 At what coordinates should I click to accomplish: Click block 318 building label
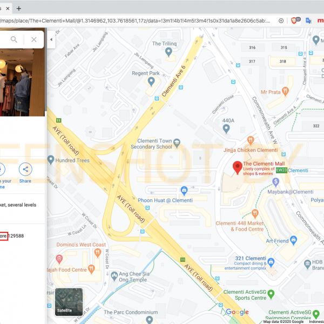click(x=282, y=62)
